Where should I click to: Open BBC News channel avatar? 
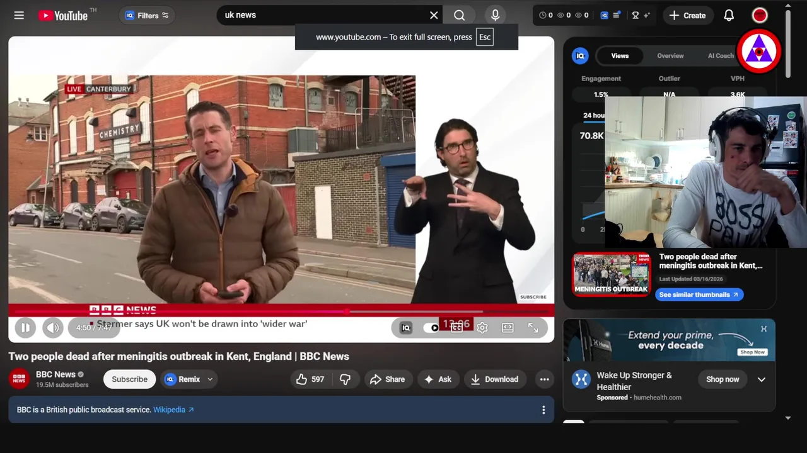point(19,379)
